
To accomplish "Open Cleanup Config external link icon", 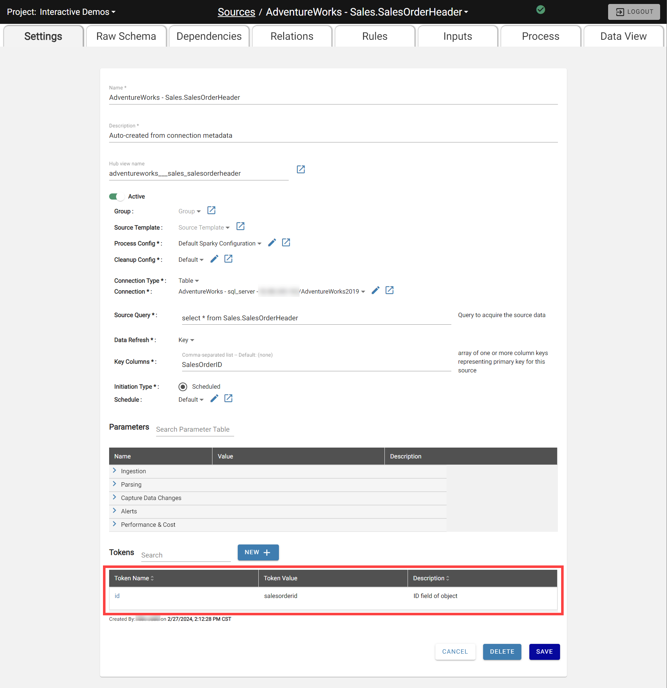I will (228, 259).
